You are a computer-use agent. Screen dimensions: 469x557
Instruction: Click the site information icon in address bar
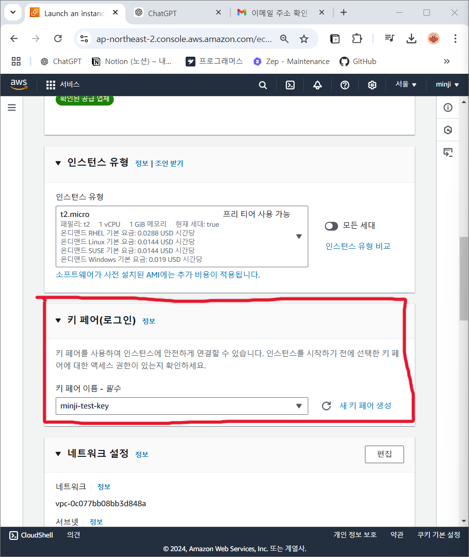(x=84, y=39)
